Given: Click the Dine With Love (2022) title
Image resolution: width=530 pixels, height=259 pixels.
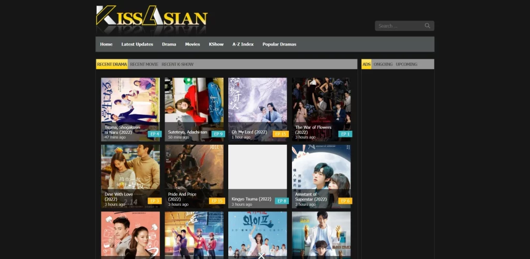Looking at the screenshot, I should (x=119, y=196).
